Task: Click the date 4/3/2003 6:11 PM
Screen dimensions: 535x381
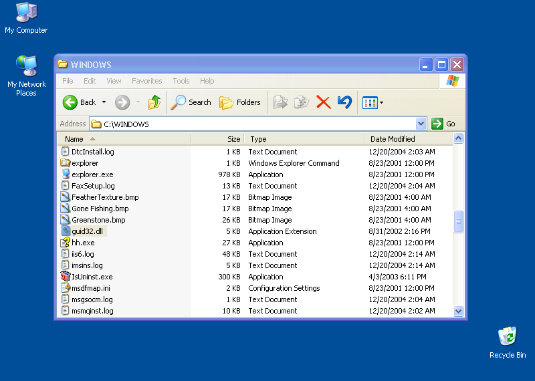Action: tap(397, 277)
